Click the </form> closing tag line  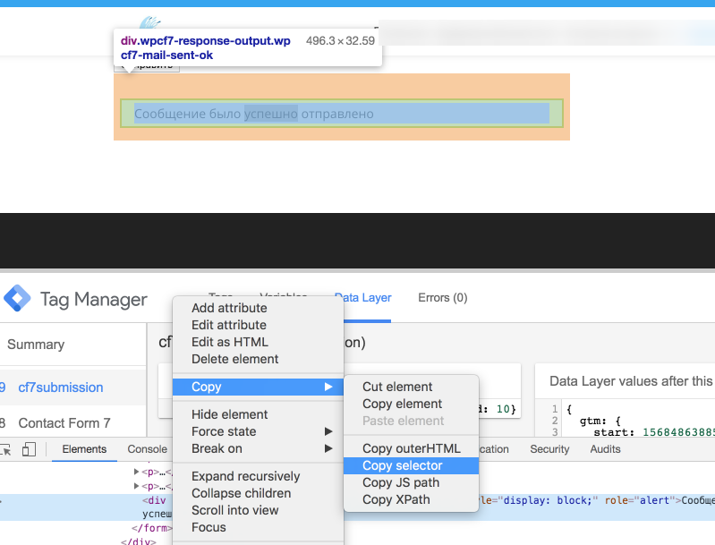152,528
